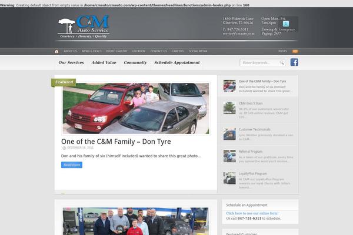Click the home icon in navigation bar
Image resolution: width=353 pixels, height=235 pixels.
(56, 51)
